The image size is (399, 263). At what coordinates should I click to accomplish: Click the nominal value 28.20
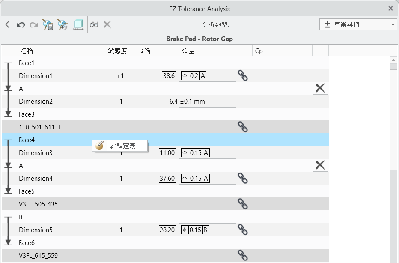[x=167, y=230]
